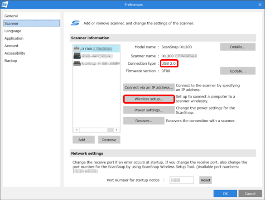Click Connect via an IP address... button
The height and width of the screenshot is (200, 265).
[x=149, y=87]
